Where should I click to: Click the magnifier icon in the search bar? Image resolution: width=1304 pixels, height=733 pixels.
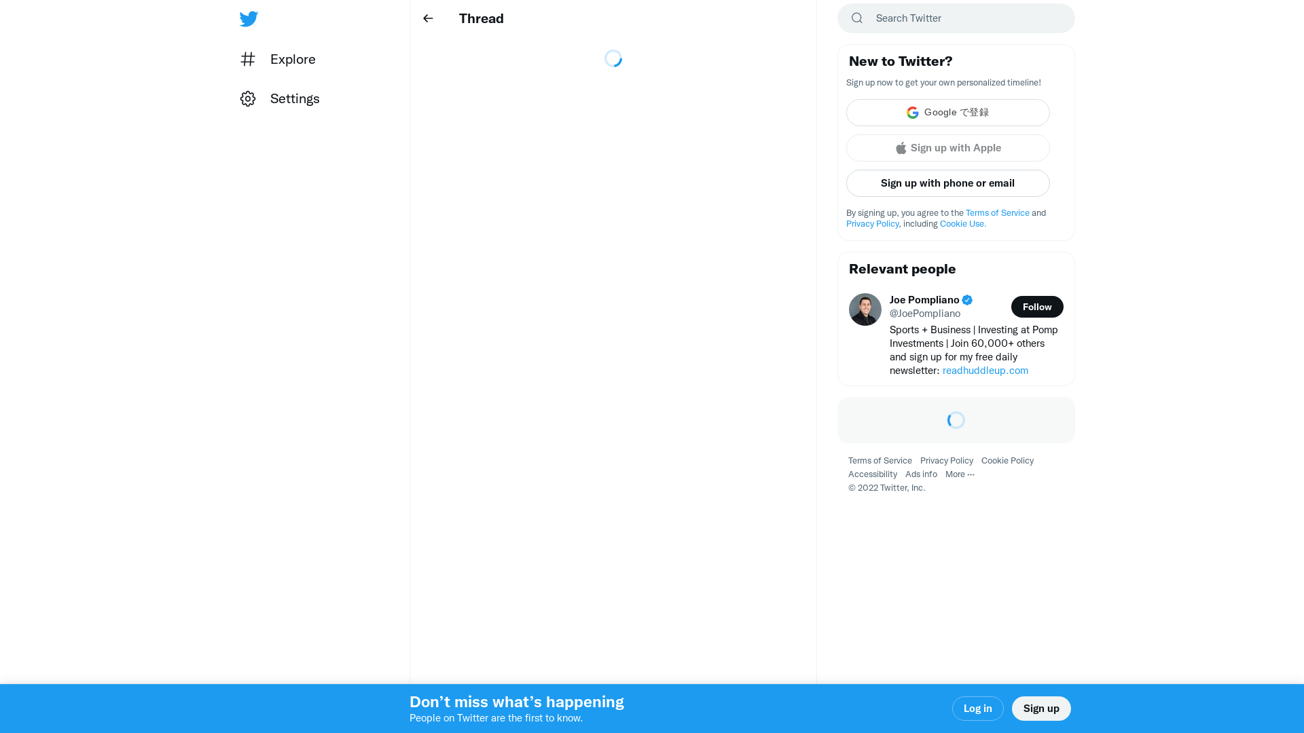point(857,18)
